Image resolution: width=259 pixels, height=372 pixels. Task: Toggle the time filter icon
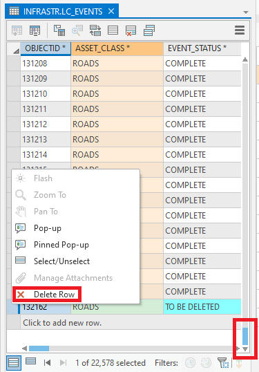[190, 363]
